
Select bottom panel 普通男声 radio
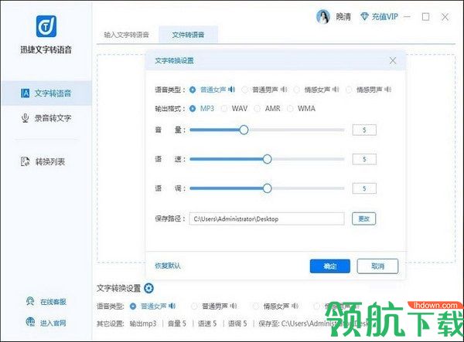point(194,306)
